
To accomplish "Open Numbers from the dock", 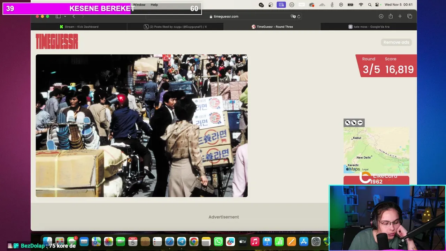I will [279, 241].
